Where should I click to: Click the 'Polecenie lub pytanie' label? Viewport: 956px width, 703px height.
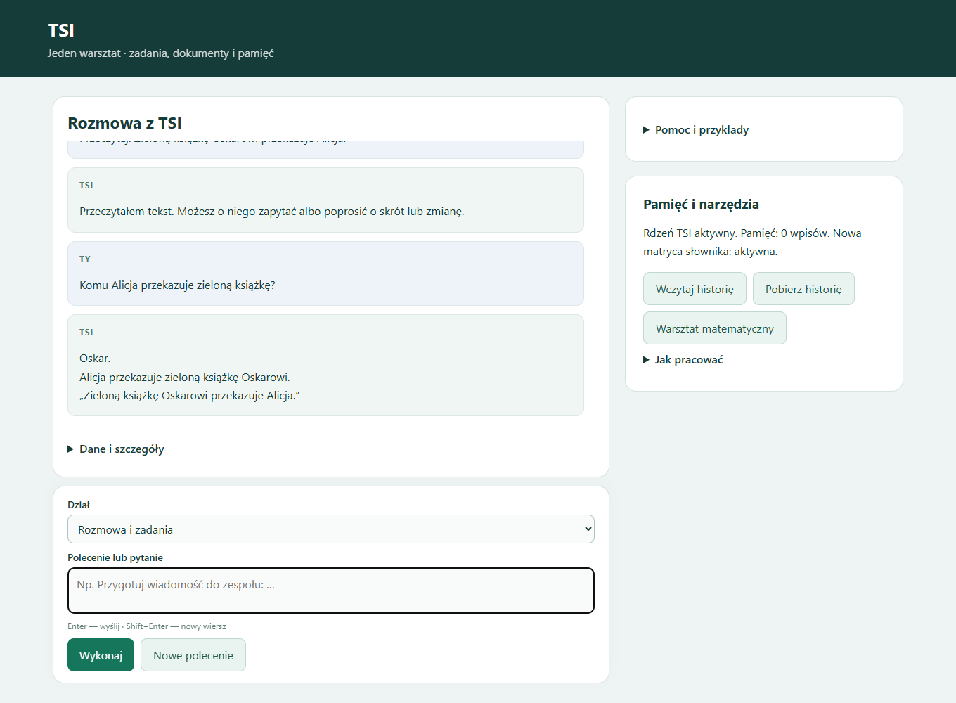pos(115,557)
